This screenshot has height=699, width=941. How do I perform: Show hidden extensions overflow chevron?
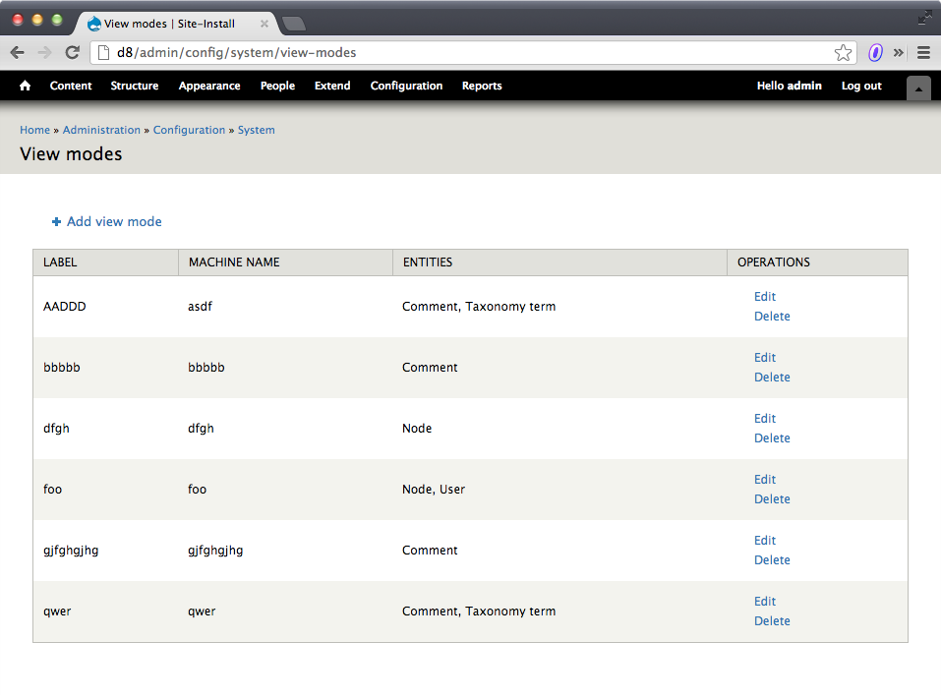pyautogui.click(x=899, y=53)
